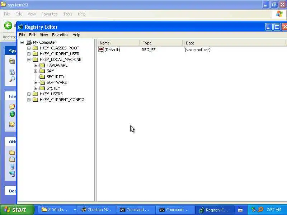Switch to the Christian M... taskbar window

point(97,210)
